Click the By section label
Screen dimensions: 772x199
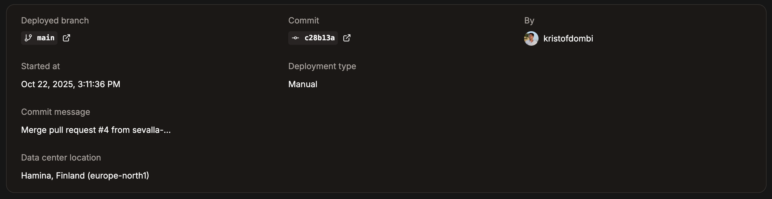click(x=530, y=20)
